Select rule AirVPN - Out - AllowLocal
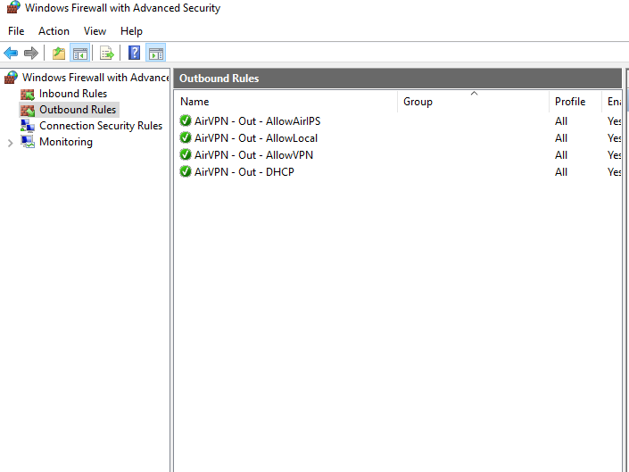This screenshot has width=629, height=472. click(256, 138)
